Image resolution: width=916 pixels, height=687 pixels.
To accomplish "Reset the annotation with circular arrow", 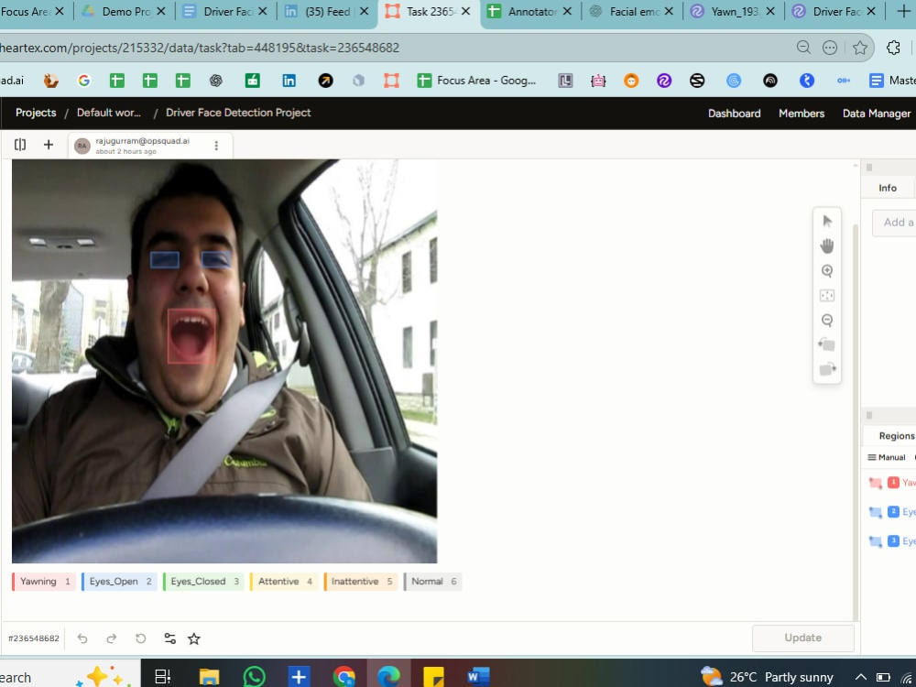I will (140, 638).
